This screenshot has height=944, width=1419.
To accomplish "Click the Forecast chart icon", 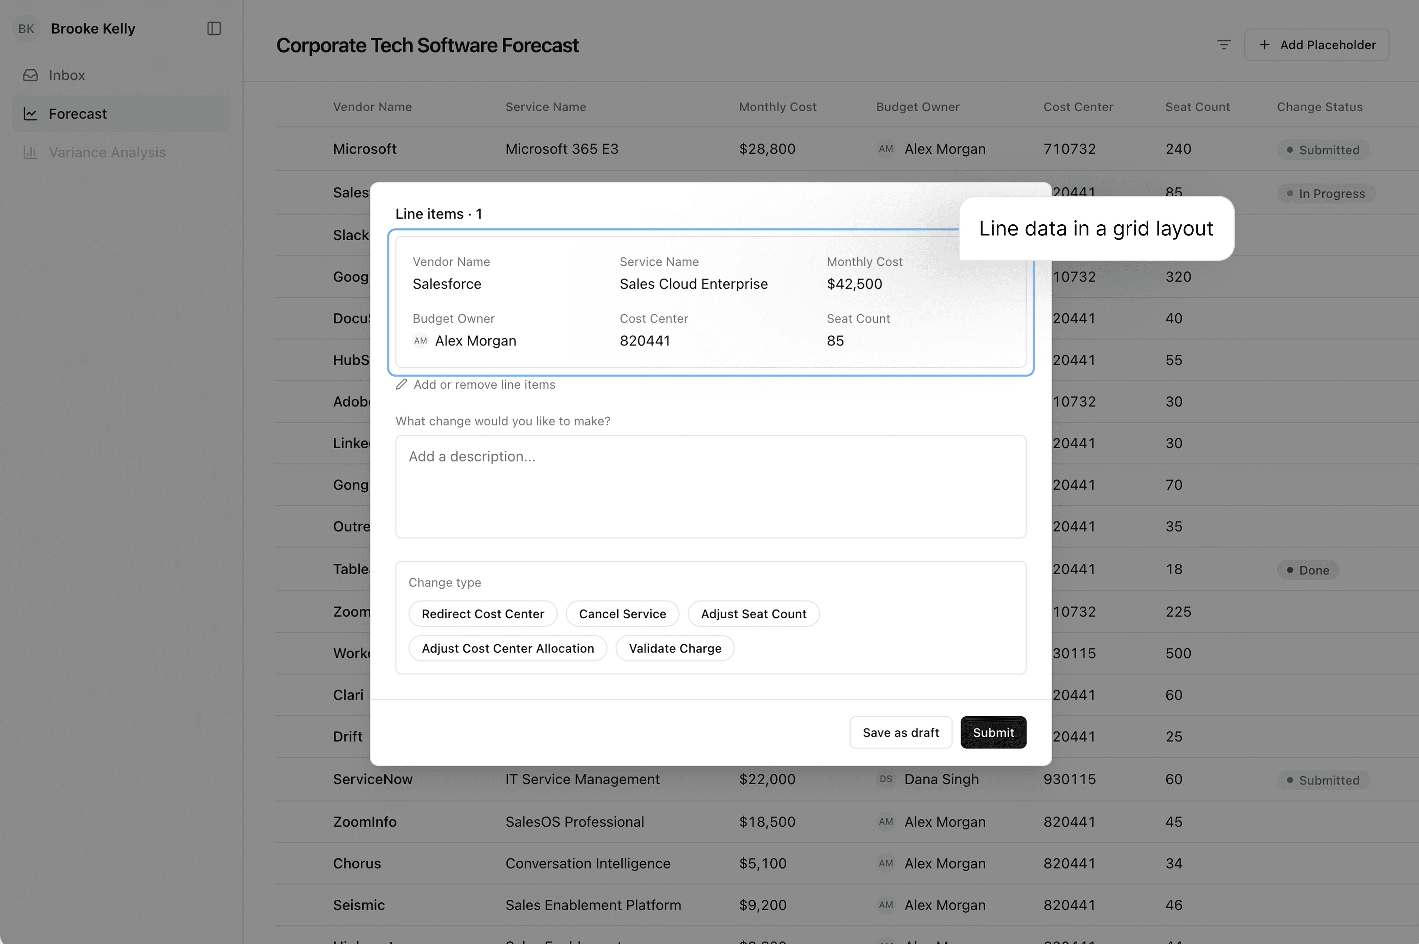I will point(30,114).
